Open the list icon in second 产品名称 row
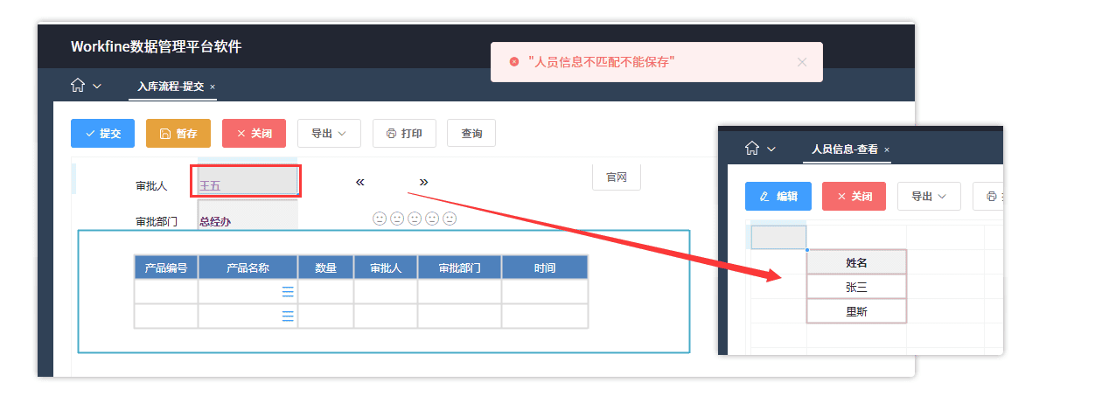This screenshot has height=403, width=1109. tap(288, 316)
